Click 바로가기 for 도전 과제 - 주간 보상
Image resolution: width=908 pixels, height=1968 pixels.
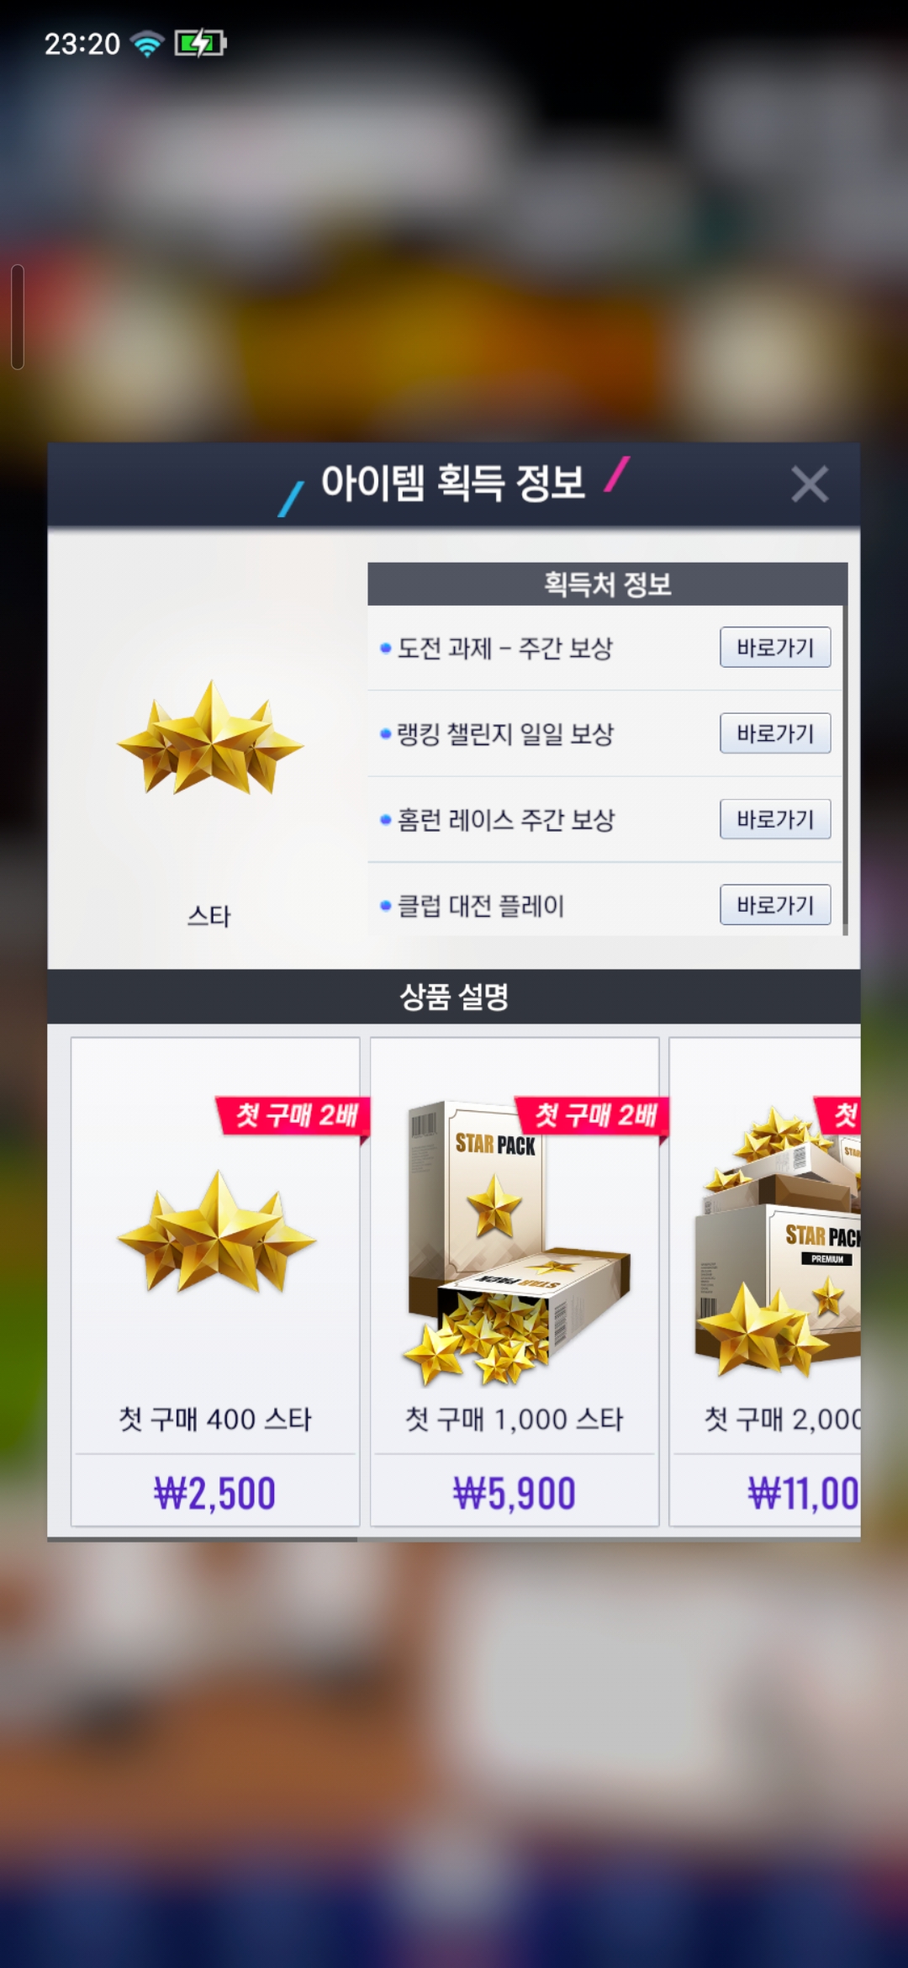tap(775, 648)
